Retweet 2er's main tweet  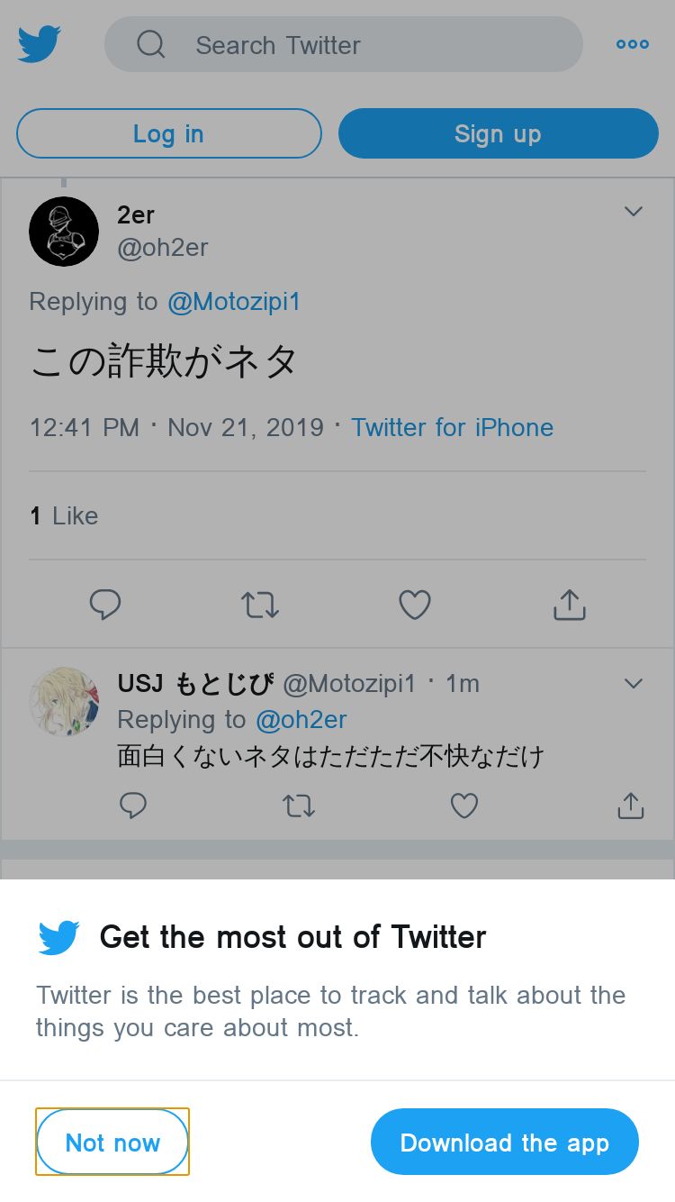coord(260,605)
